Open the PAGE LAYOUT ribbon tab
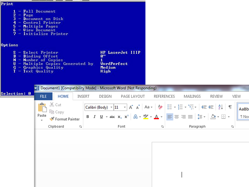Screen dimensions: 249x187 click(x=132, y=96)
